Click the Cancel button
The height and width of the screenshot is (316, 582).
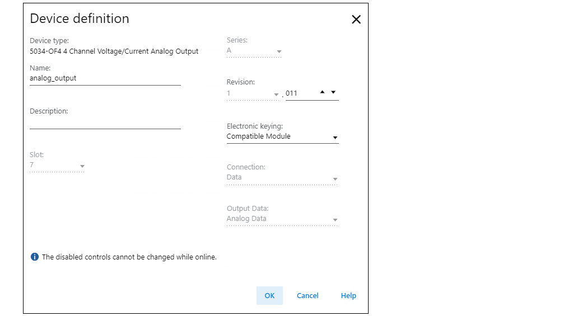(x=308, y=296)
